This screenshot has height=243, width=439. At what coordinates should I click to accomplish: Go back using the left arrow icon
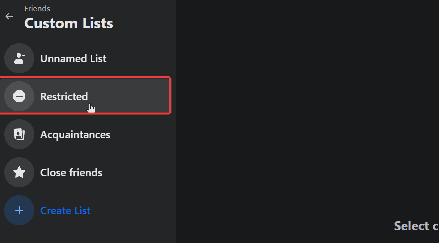coord(9,16)
